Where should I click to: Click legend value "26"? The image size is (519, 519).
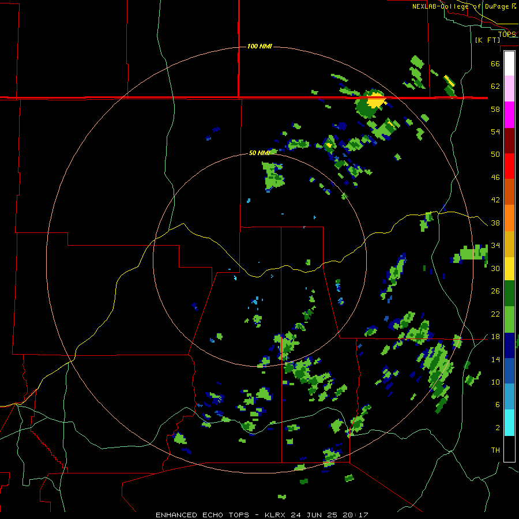(495, 291)
